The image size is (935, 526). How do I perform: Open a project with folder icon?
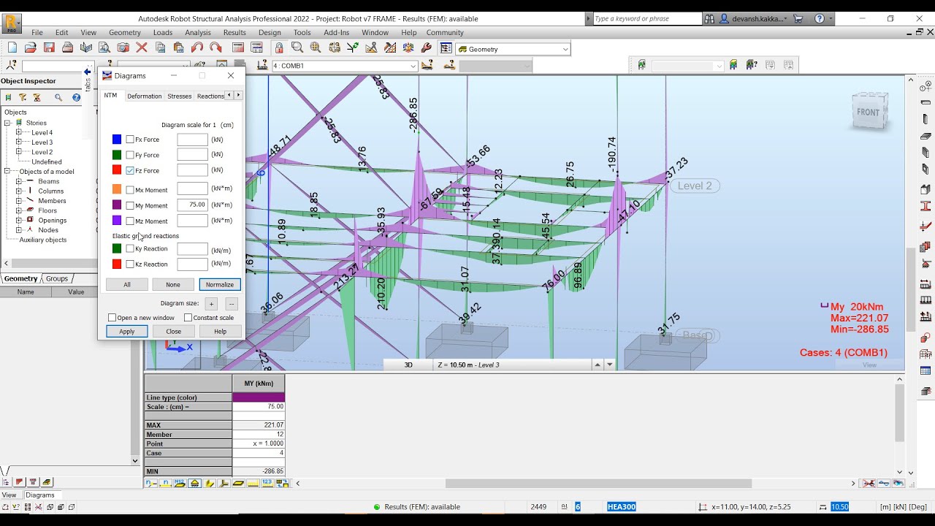pyautogui.click(x=30, y=47)
